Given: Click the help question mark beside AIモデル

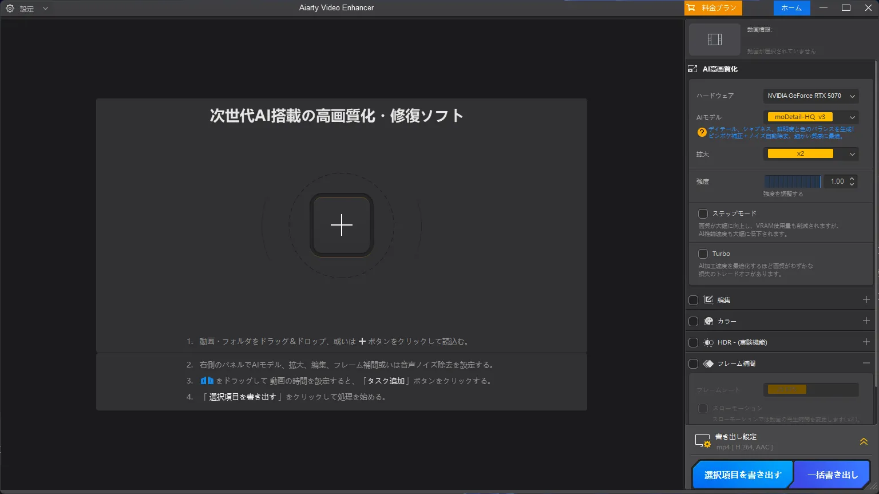Looking at the screenshot, I should coord(702,132).
